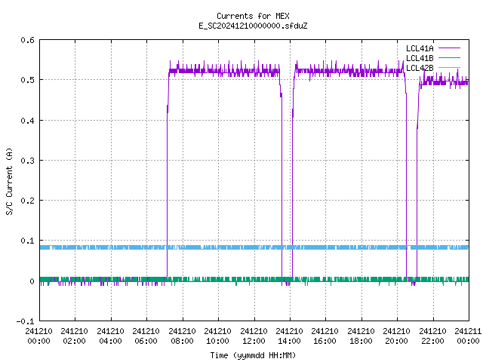Click the LCL41B legend label
483x362 pixels.
(x=420, y=58)
